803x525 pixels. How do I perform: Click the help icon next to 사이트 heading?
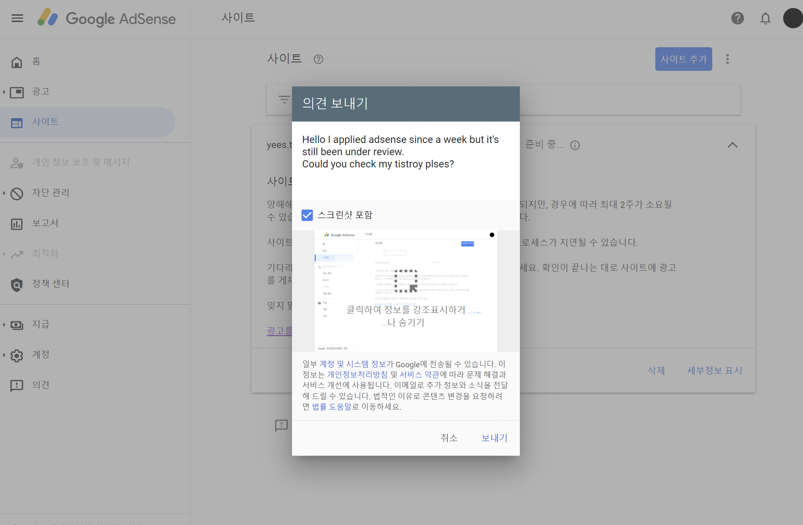(319, 59)
